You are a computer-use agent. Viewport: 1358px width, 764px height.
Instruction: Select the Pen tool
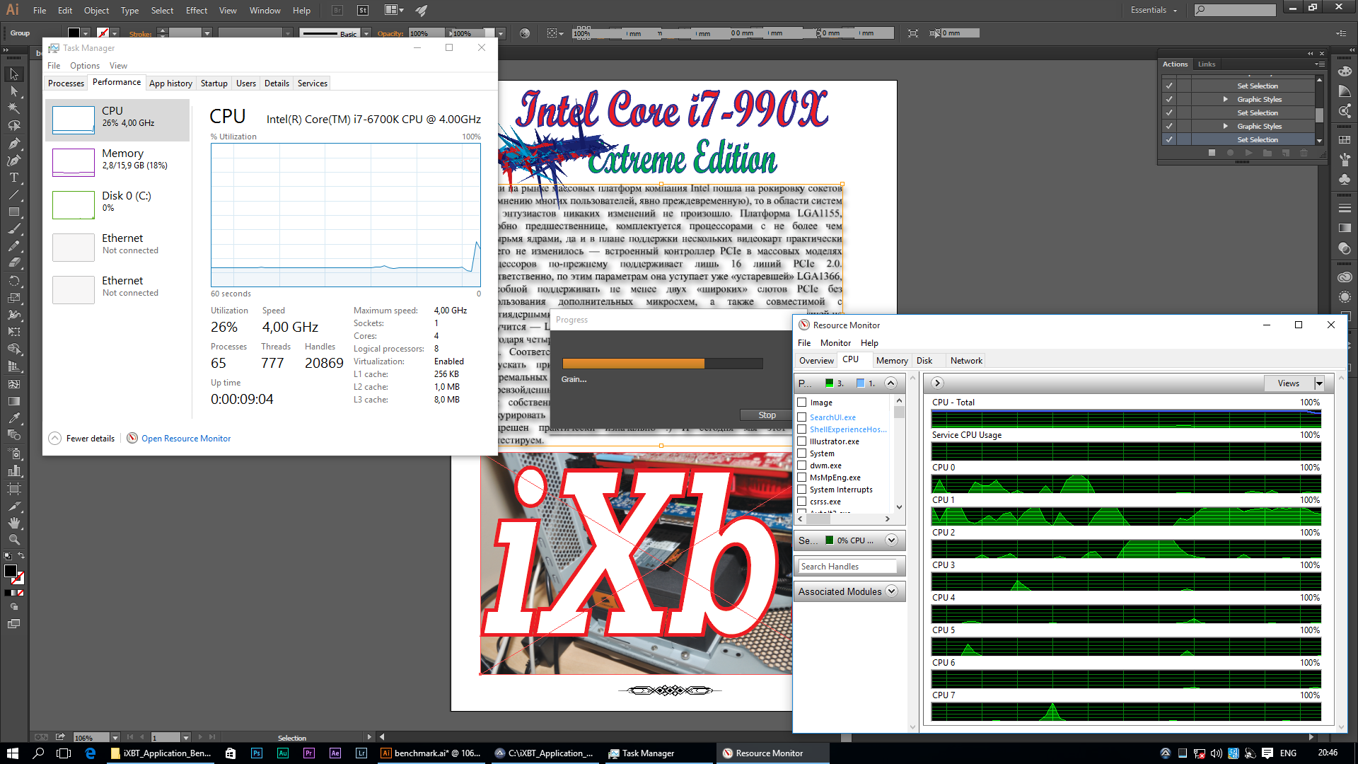[x=13, y=143]
